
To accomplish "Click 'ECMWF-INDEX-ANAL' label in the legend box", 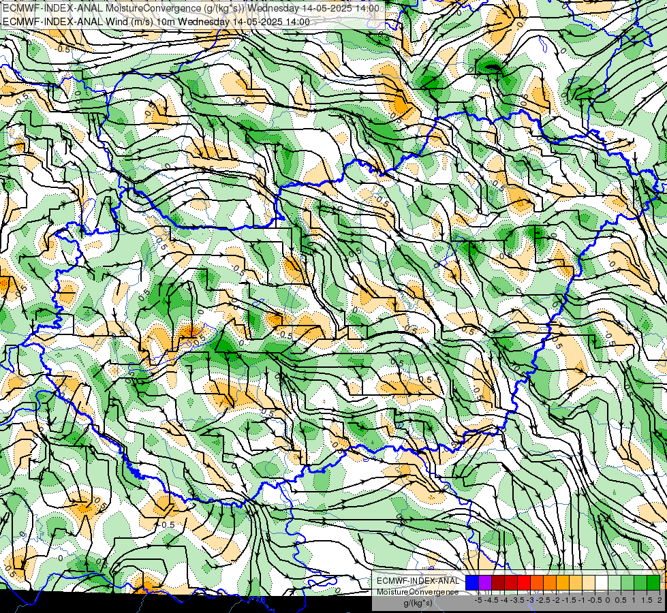I will coord(418,581).
